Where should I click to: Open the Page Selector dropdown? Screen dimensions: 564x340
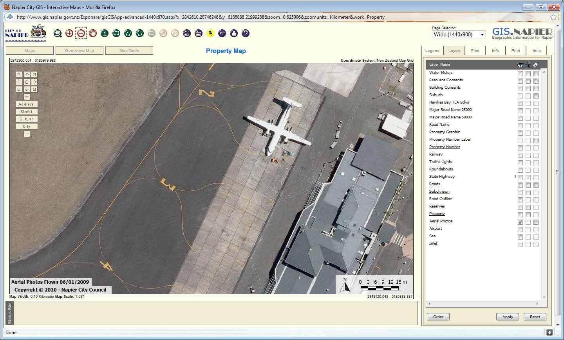click(459, 35)
